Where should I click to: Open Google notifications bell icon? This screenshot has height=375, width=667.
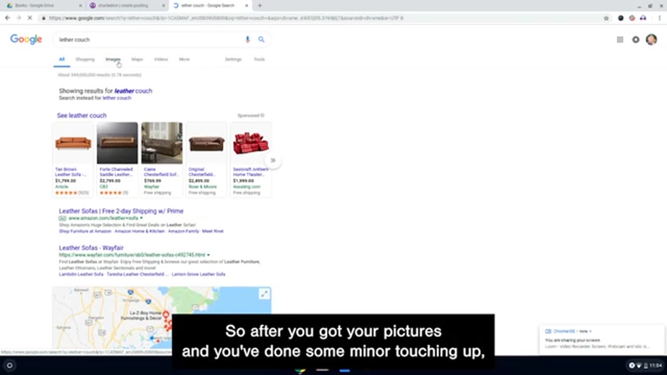[x=636, y=40]
